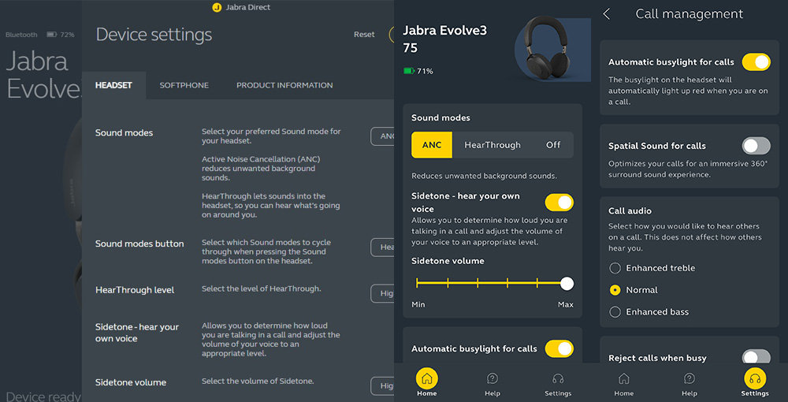Select the Off sound mode

(553, 145)
